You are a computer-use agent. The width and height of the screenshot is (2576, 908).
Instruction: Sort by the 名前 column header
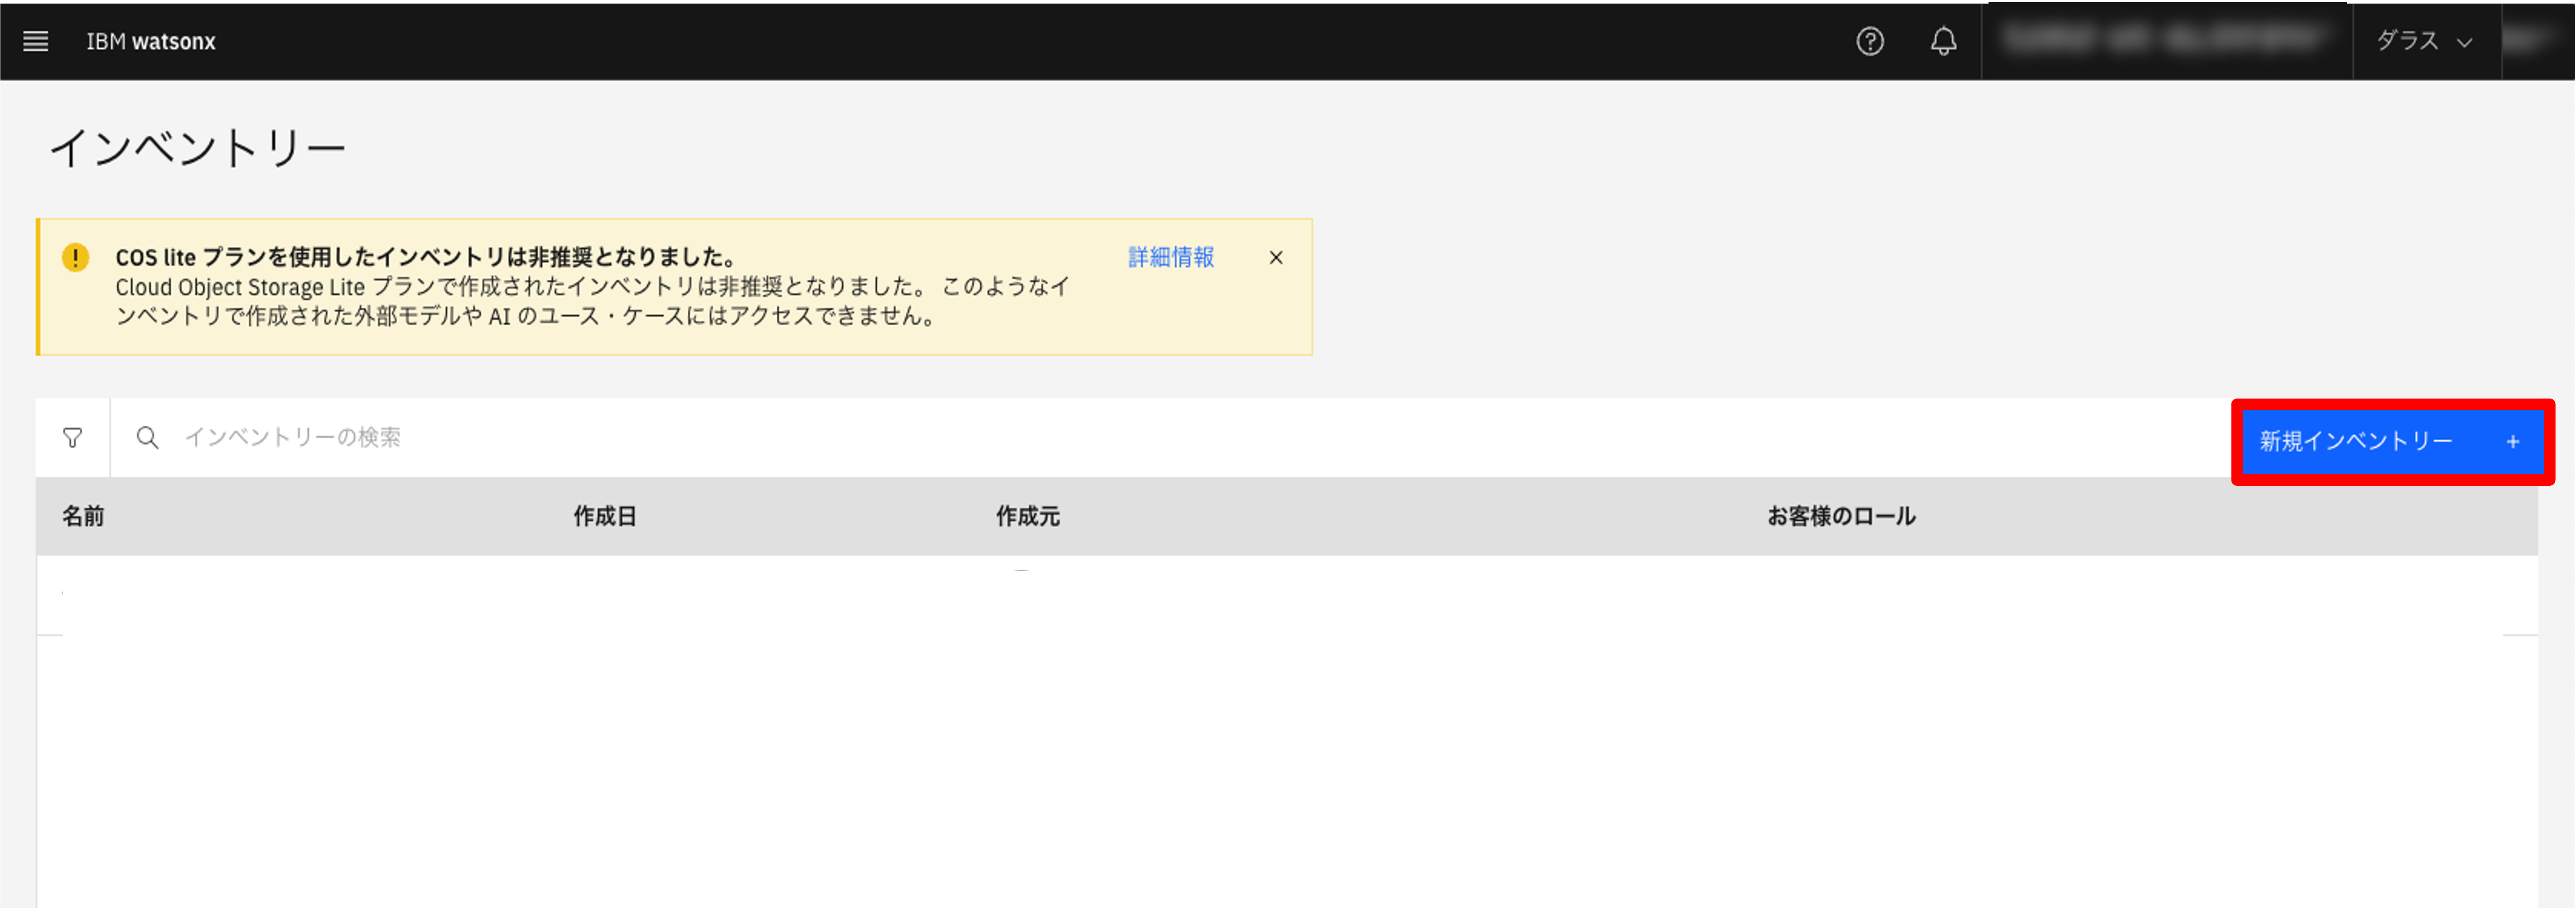click(x=83, y=516)
